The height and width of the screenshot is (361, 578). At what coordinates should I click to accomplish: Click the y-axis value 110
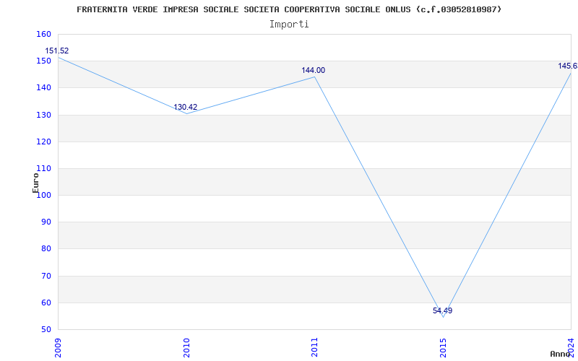(43, 169)
